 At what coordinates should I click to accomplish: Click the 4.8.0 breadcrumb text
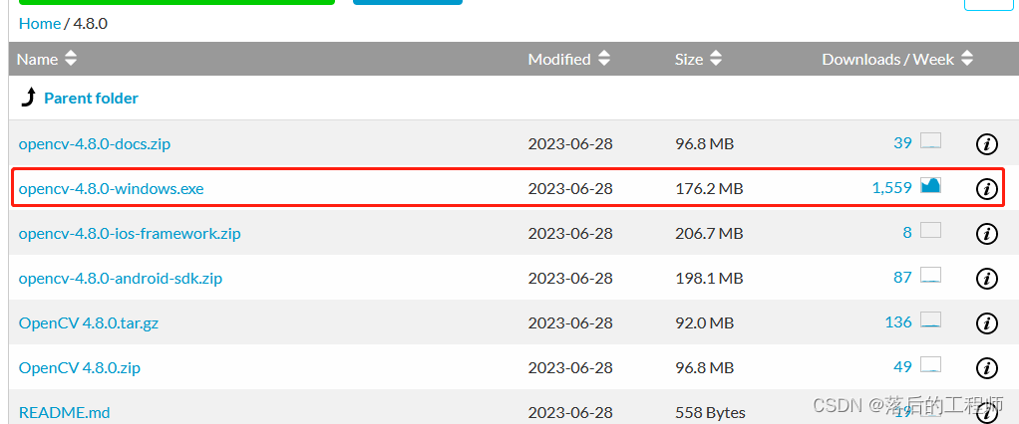91,24
